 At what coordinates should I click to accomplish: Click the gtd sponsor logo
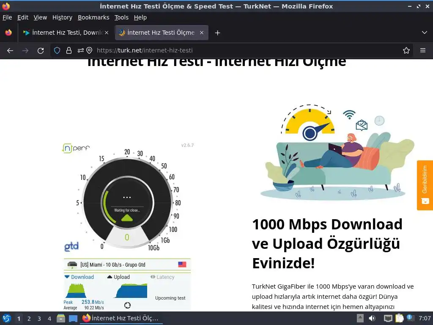click(71, 246)
